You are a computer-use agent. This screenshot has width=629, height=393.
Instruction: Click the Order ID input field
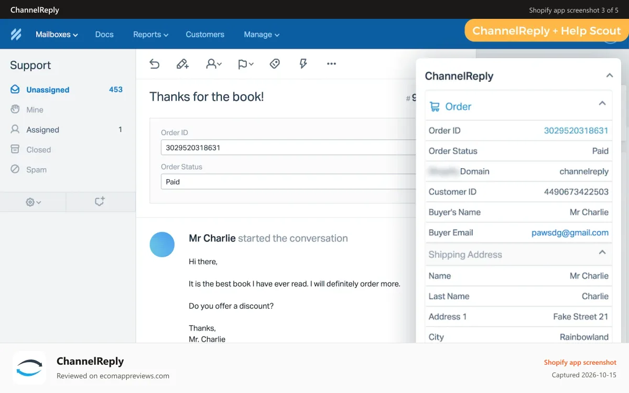click(x=288, y=147)
